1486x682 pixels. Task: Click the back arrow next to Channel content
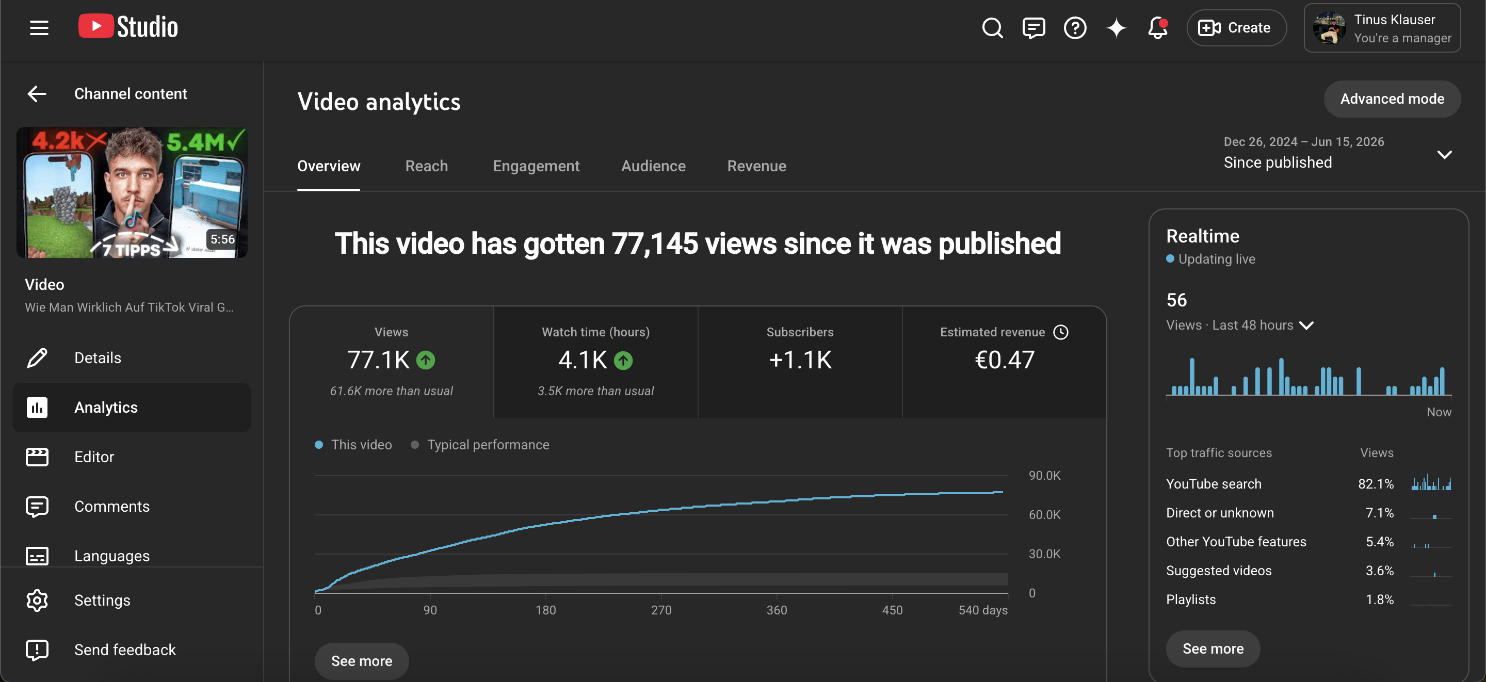pos(37,93)
